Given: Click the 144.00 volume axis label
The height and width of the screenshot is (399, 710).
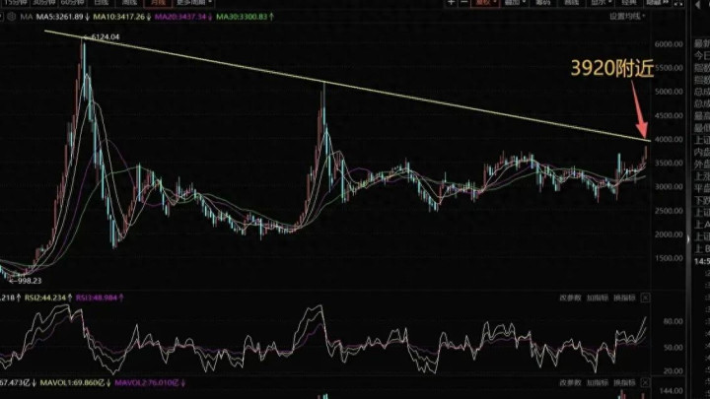Looking at the screenshot, I should [672, 390].
